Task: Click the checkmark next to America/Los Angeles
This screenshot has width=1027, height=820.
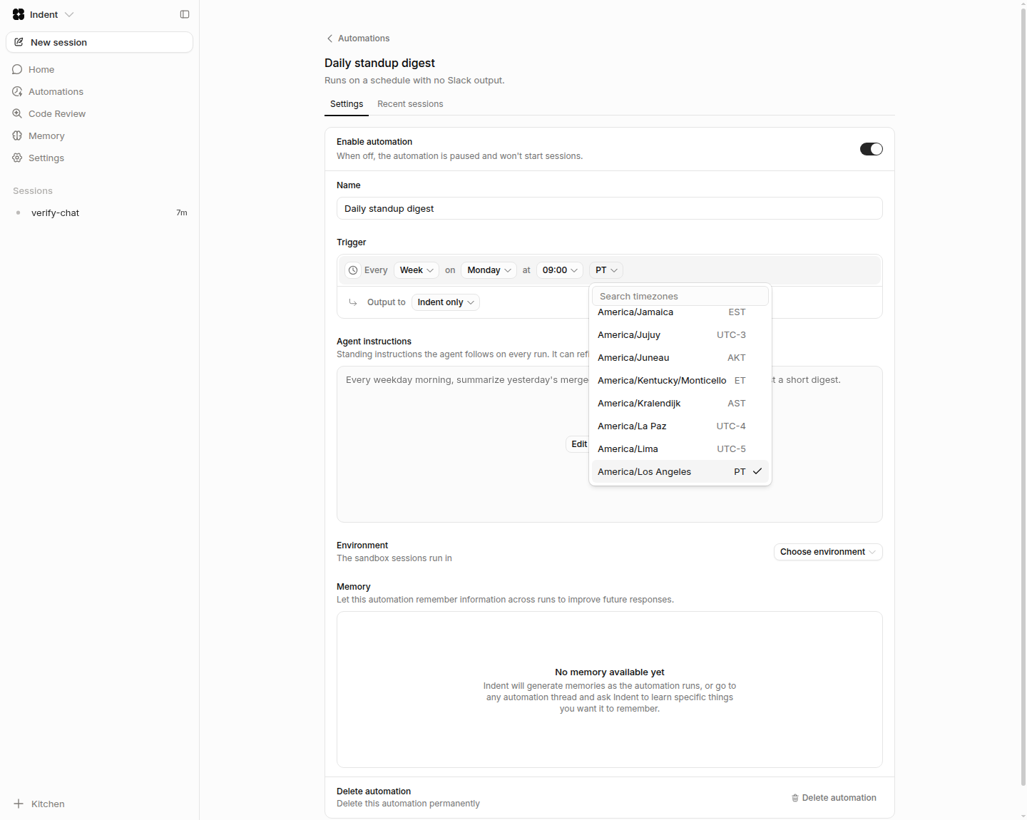Action: (757, 471)
